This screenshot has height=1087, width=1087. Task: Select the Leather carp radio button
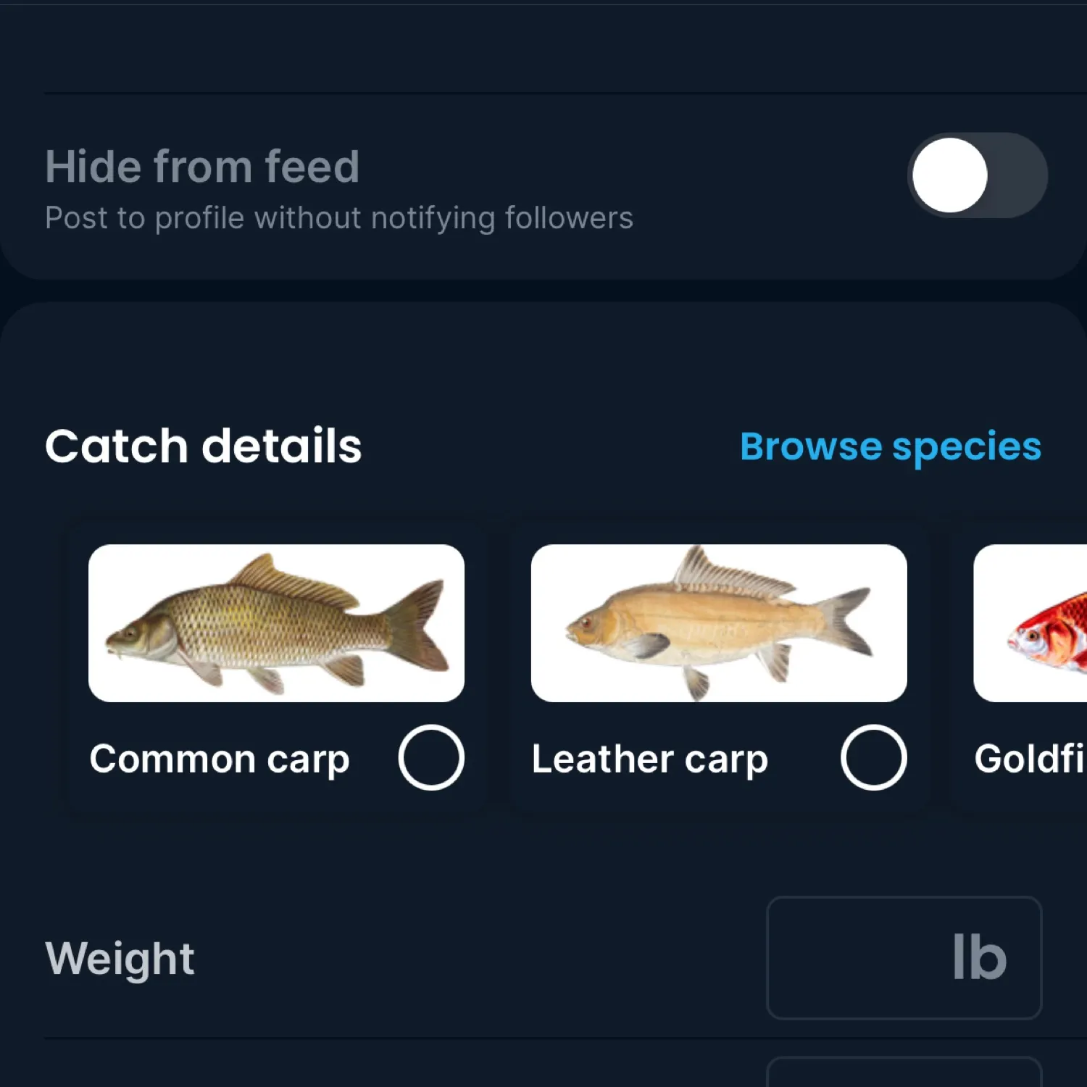coord(872,758)
